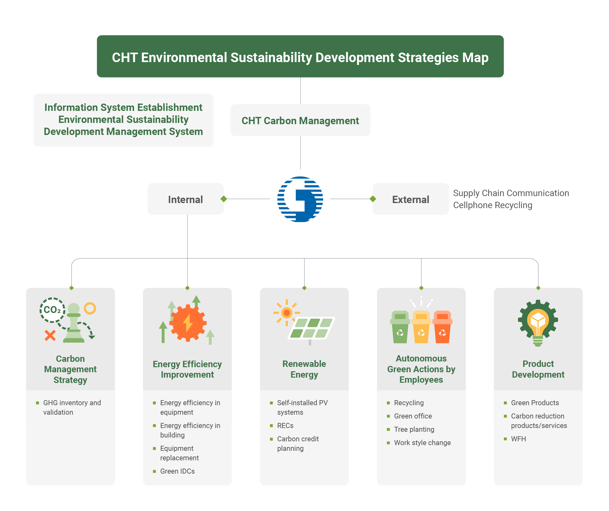Click 'Green office' list item
The height and width of the screenshot is (511, 609).
click(x=413, y=416)
